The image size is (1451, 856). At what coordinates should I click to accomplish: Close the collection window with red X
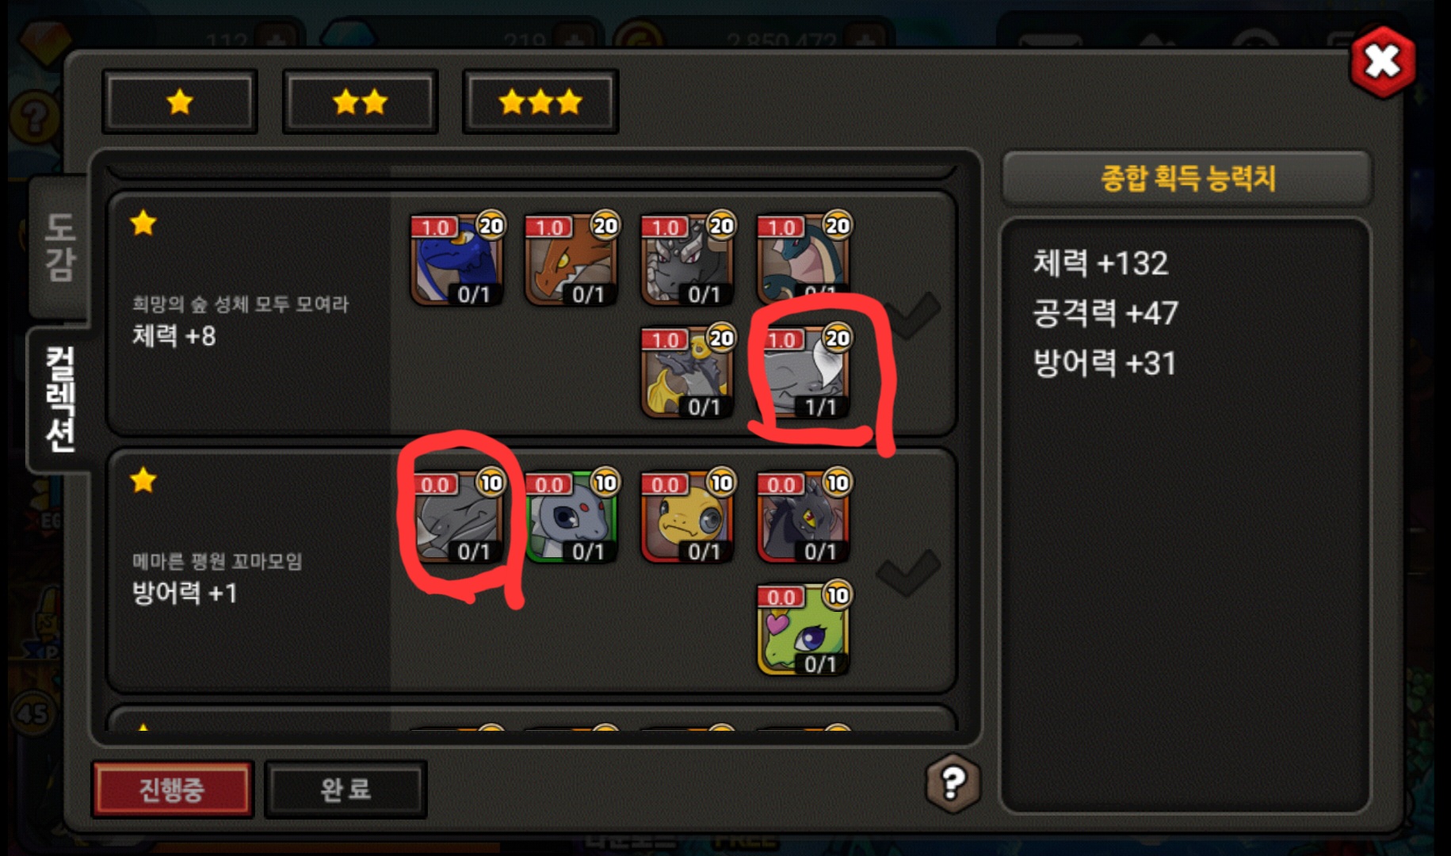(x=1383, y=62)
